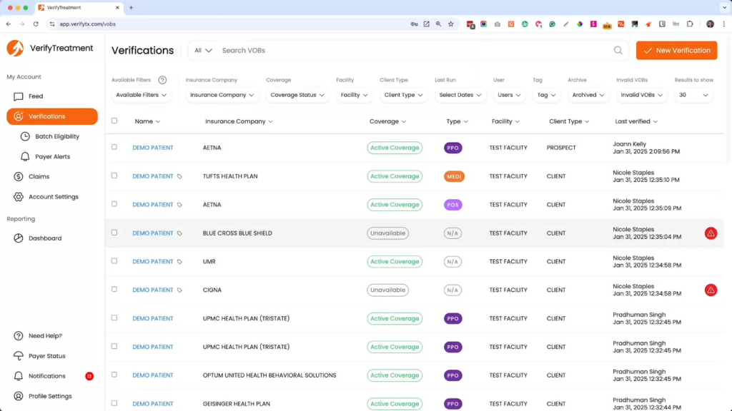This screenshot has height=411, width=732.
Task: Check the box for the UMR row
Action: (114, 261)
